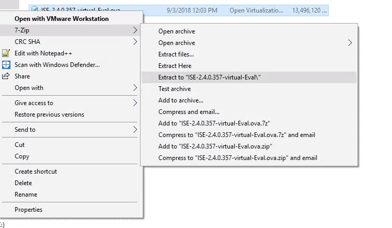Viewport: 392px width, 228px height.
Task: Click the Windows Defender shield icon
Action: pyautogui.click(x=6, y=65)
